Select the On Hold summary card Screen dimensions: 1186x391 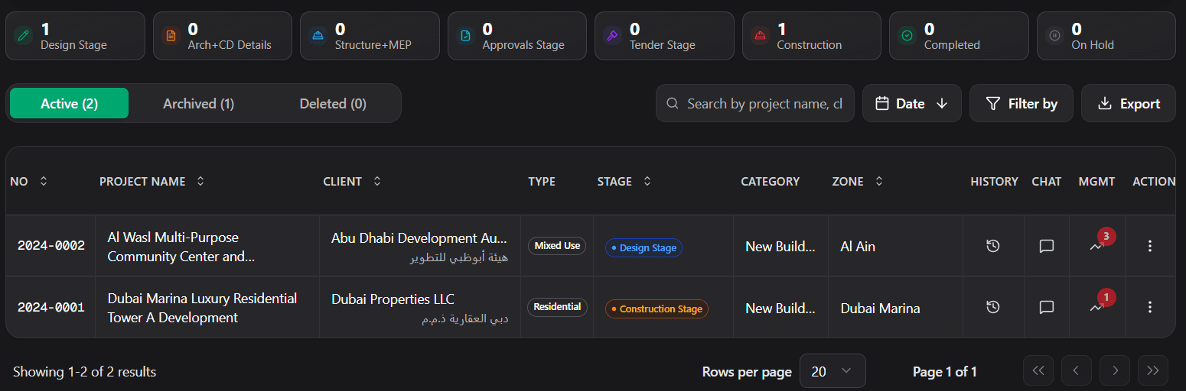tap(1106, 36)
